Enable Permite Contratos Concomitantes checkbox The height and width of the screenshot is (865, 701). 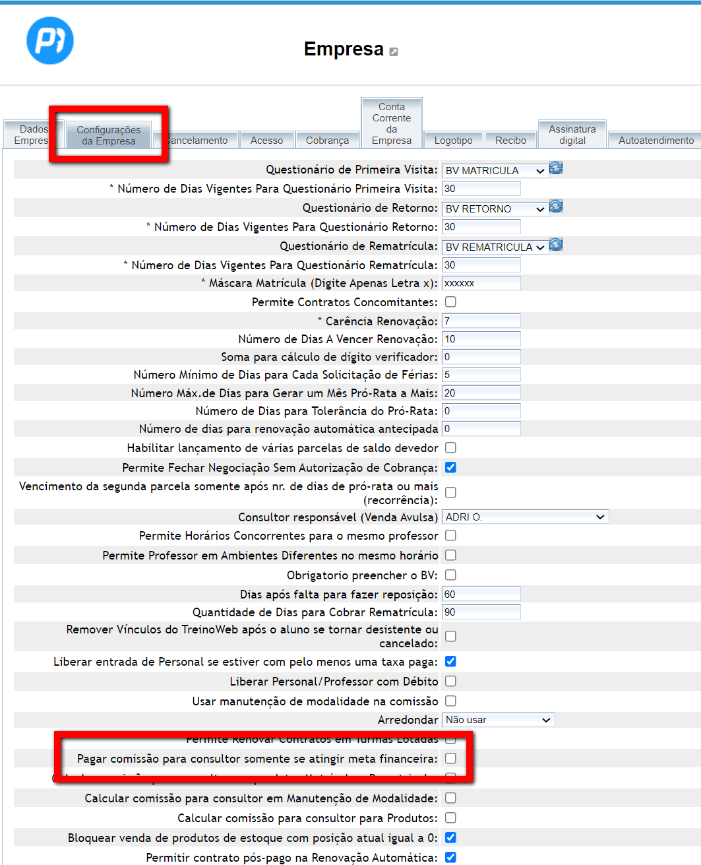point(450,302)
